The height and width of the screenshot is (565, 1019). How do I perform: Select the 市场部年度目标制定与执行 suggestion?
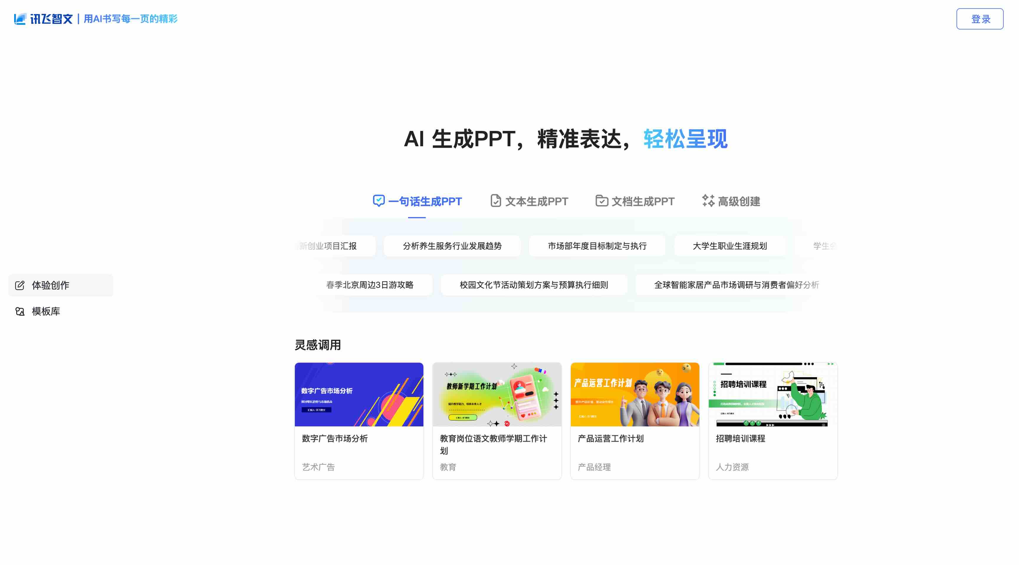pos(597,246)
